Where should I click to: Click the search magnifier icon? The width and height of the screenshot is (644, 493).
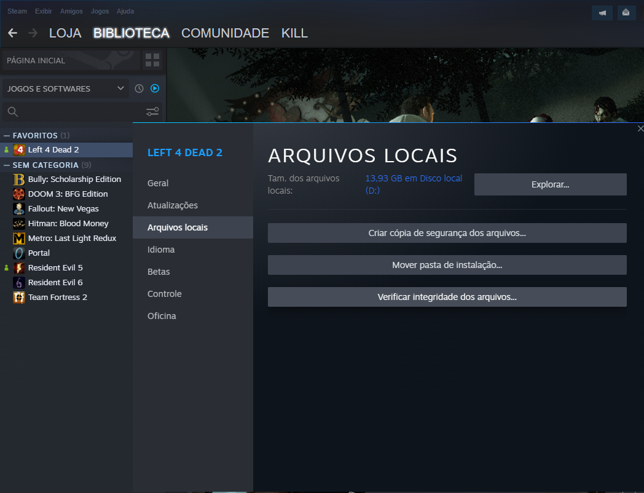[x=13, y=111]
